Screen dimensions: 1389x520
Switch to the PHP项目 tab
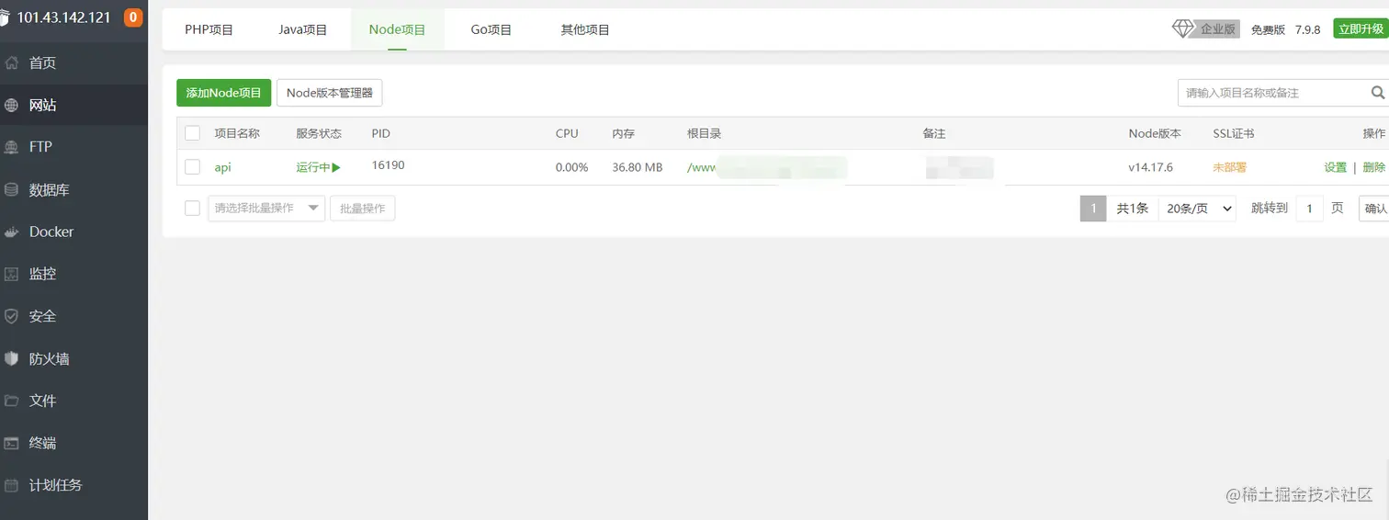coord(209,29)
